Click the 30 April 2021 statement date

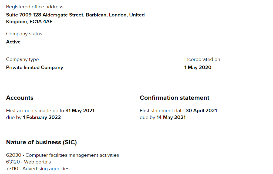click(x=201, y=111)
